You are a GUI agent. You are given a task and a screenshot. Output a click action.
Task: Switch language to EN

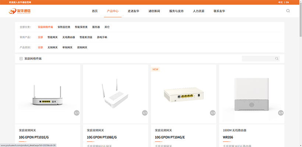287,2
